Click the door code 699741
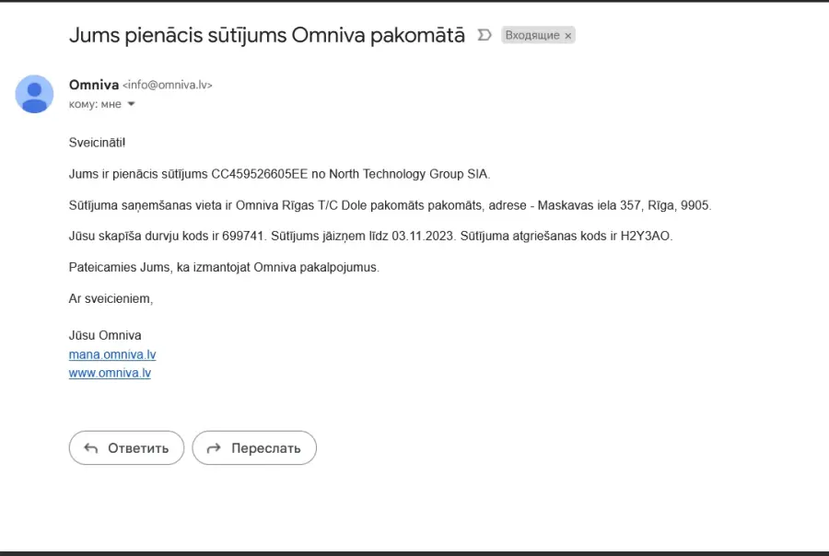This screenshot has width=829, height=556. [242, 236]
